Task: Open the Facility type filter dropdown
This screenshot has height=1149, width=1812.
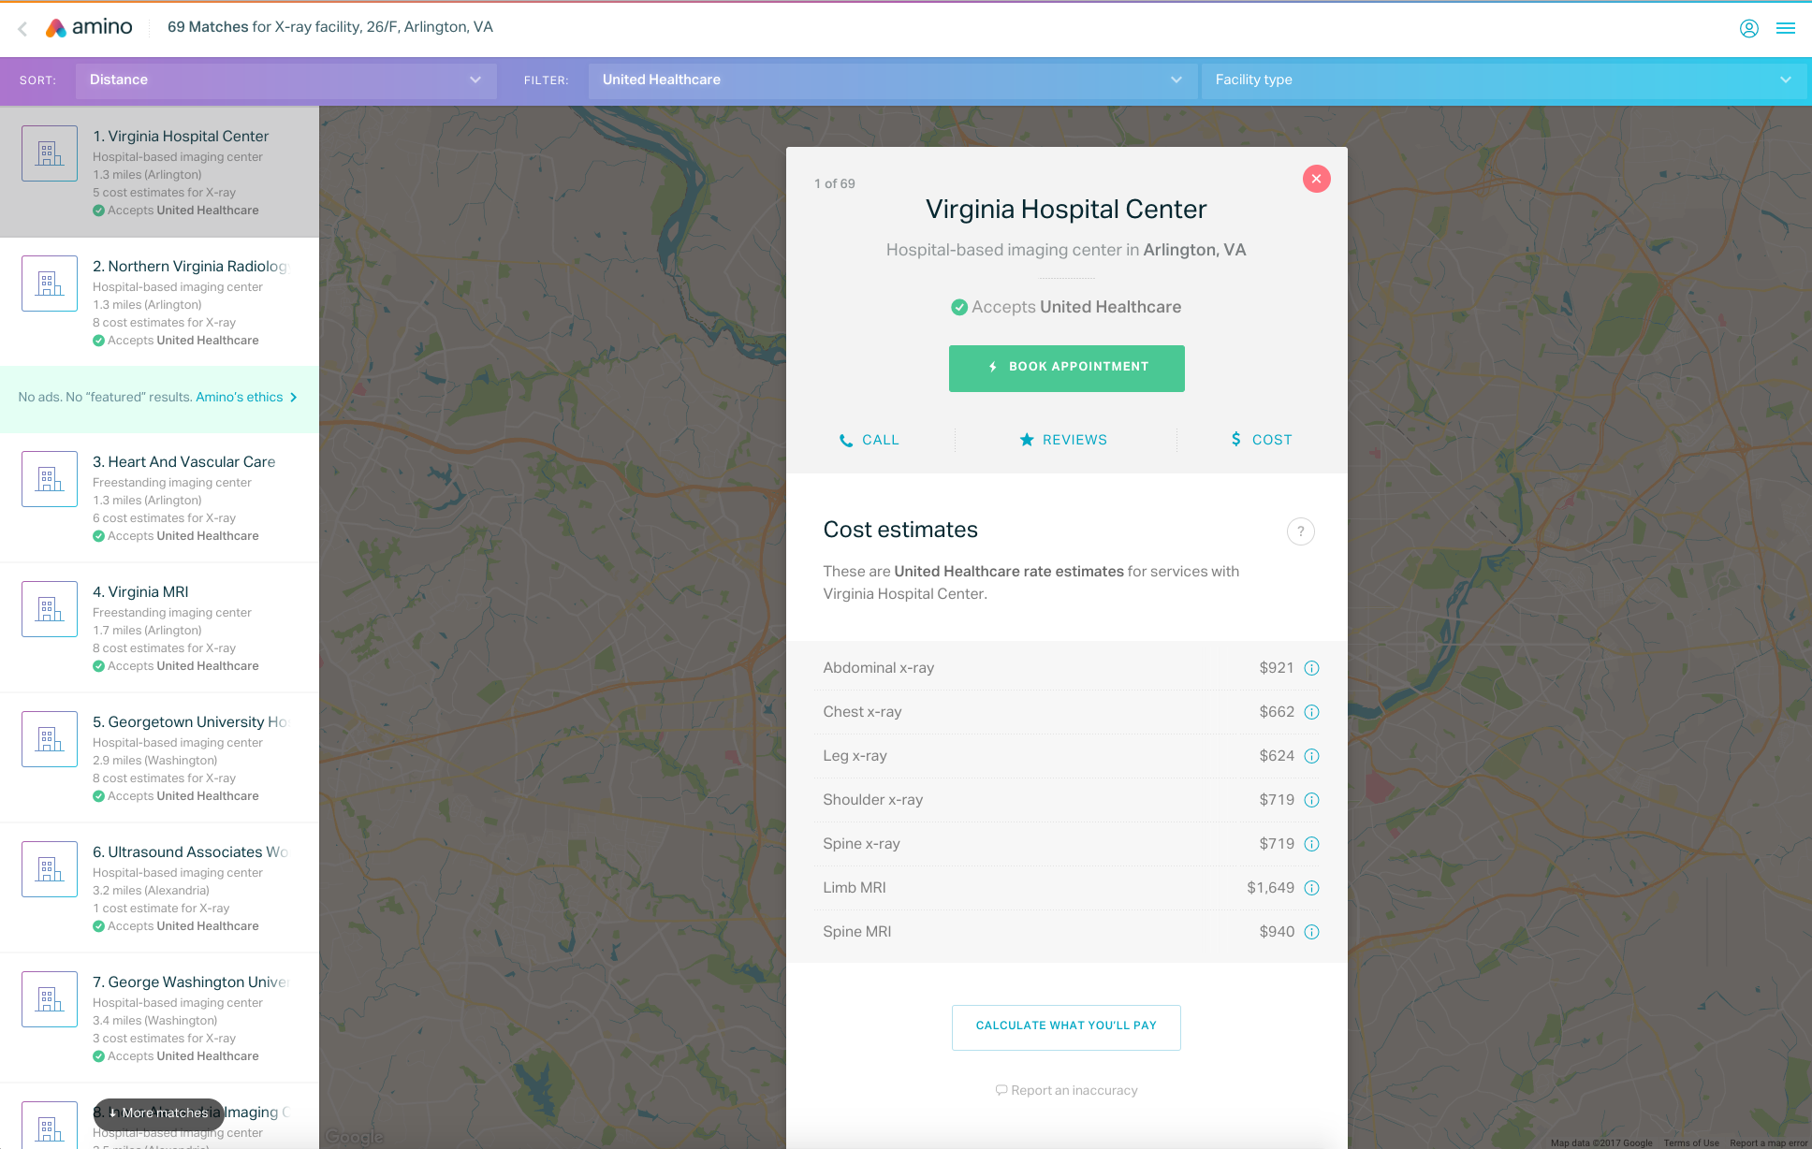Action: 1504,80
